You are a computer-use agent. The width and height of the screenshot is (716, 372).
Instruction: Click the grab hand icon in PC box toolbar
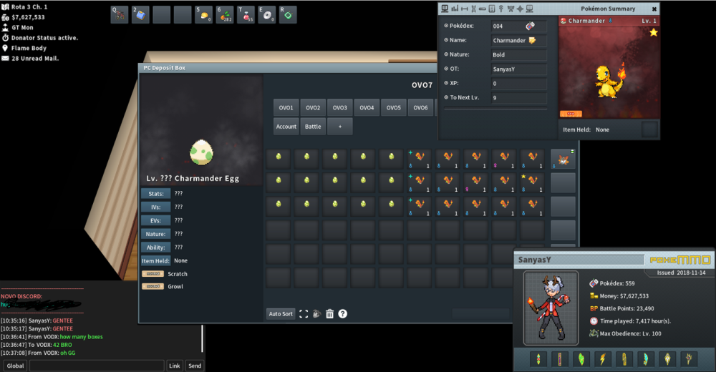point(316,314)
